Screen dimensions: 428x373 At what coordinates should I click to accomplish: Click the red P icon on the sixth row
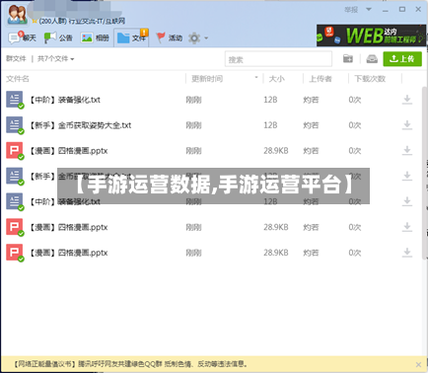[15, 227]
